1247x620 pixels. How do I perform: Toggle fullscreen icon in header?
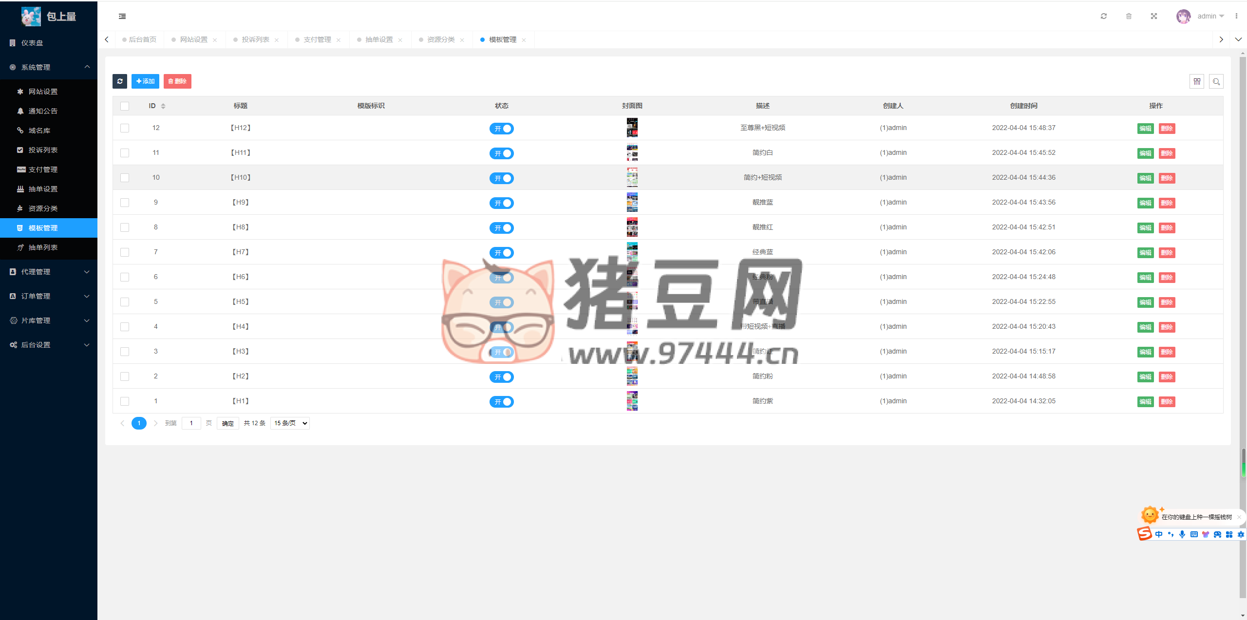click(1154, 16)
